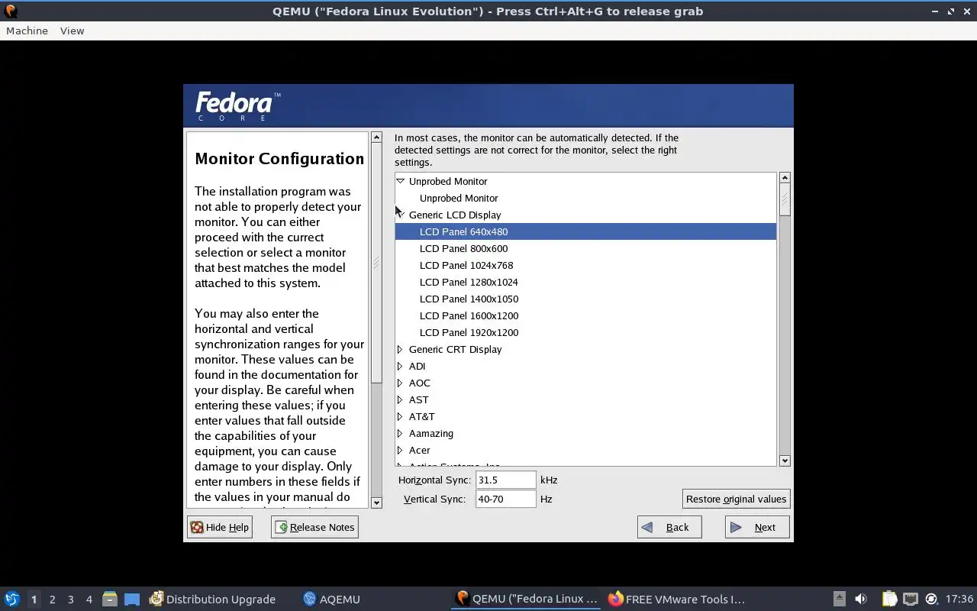Viewport: 977px width, 611px height.
Task: Open the volume speaker tray icon
Action: [861, 599]
